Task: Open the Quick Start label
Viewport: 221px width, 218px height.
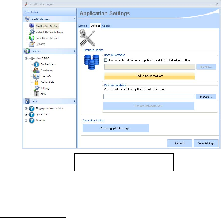Action: click(42, 114)
